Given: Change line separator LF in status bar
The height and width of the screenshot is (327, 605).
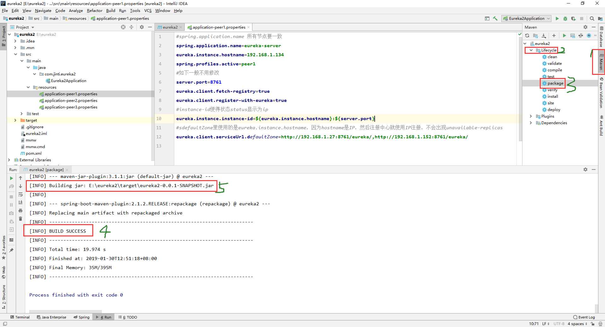Looking at the screenshot, I should coord(545,324).
